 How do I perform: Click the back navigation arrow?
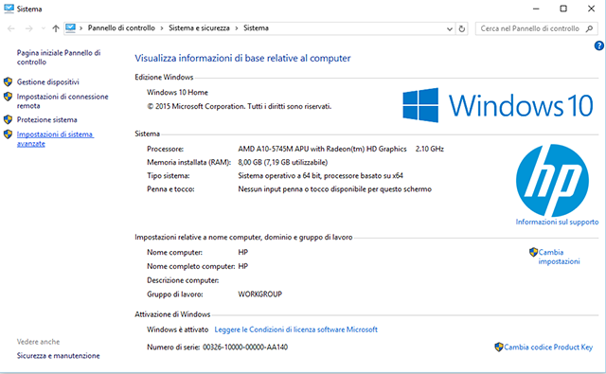[11, 28]
